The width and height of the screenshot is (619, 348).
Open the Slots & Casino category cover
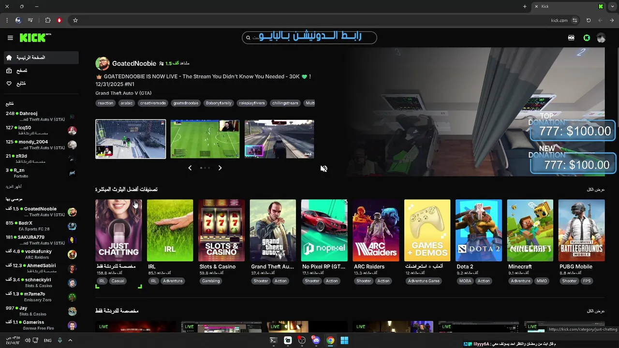coord(221,230)
